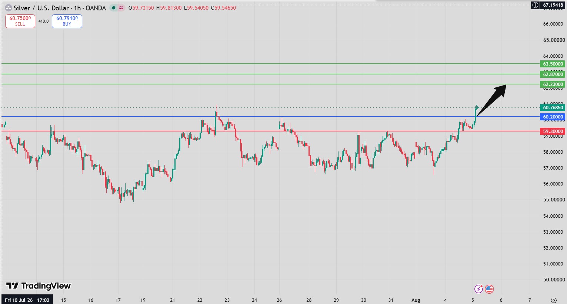Click date 21 on the time axis

[172, 300]
